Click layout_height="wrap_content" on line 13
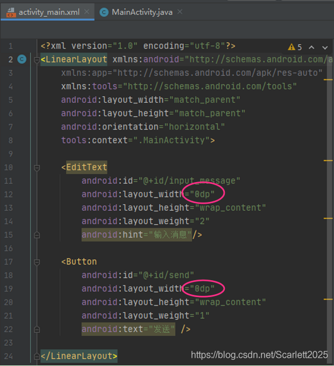The width and height of the screenshot is (334, 366). (174, 208)
